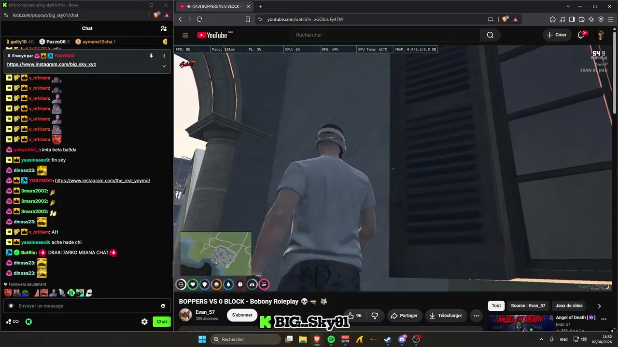
Task: Open the YouTube account avatar menu
Action: click(x=601, y=35)
